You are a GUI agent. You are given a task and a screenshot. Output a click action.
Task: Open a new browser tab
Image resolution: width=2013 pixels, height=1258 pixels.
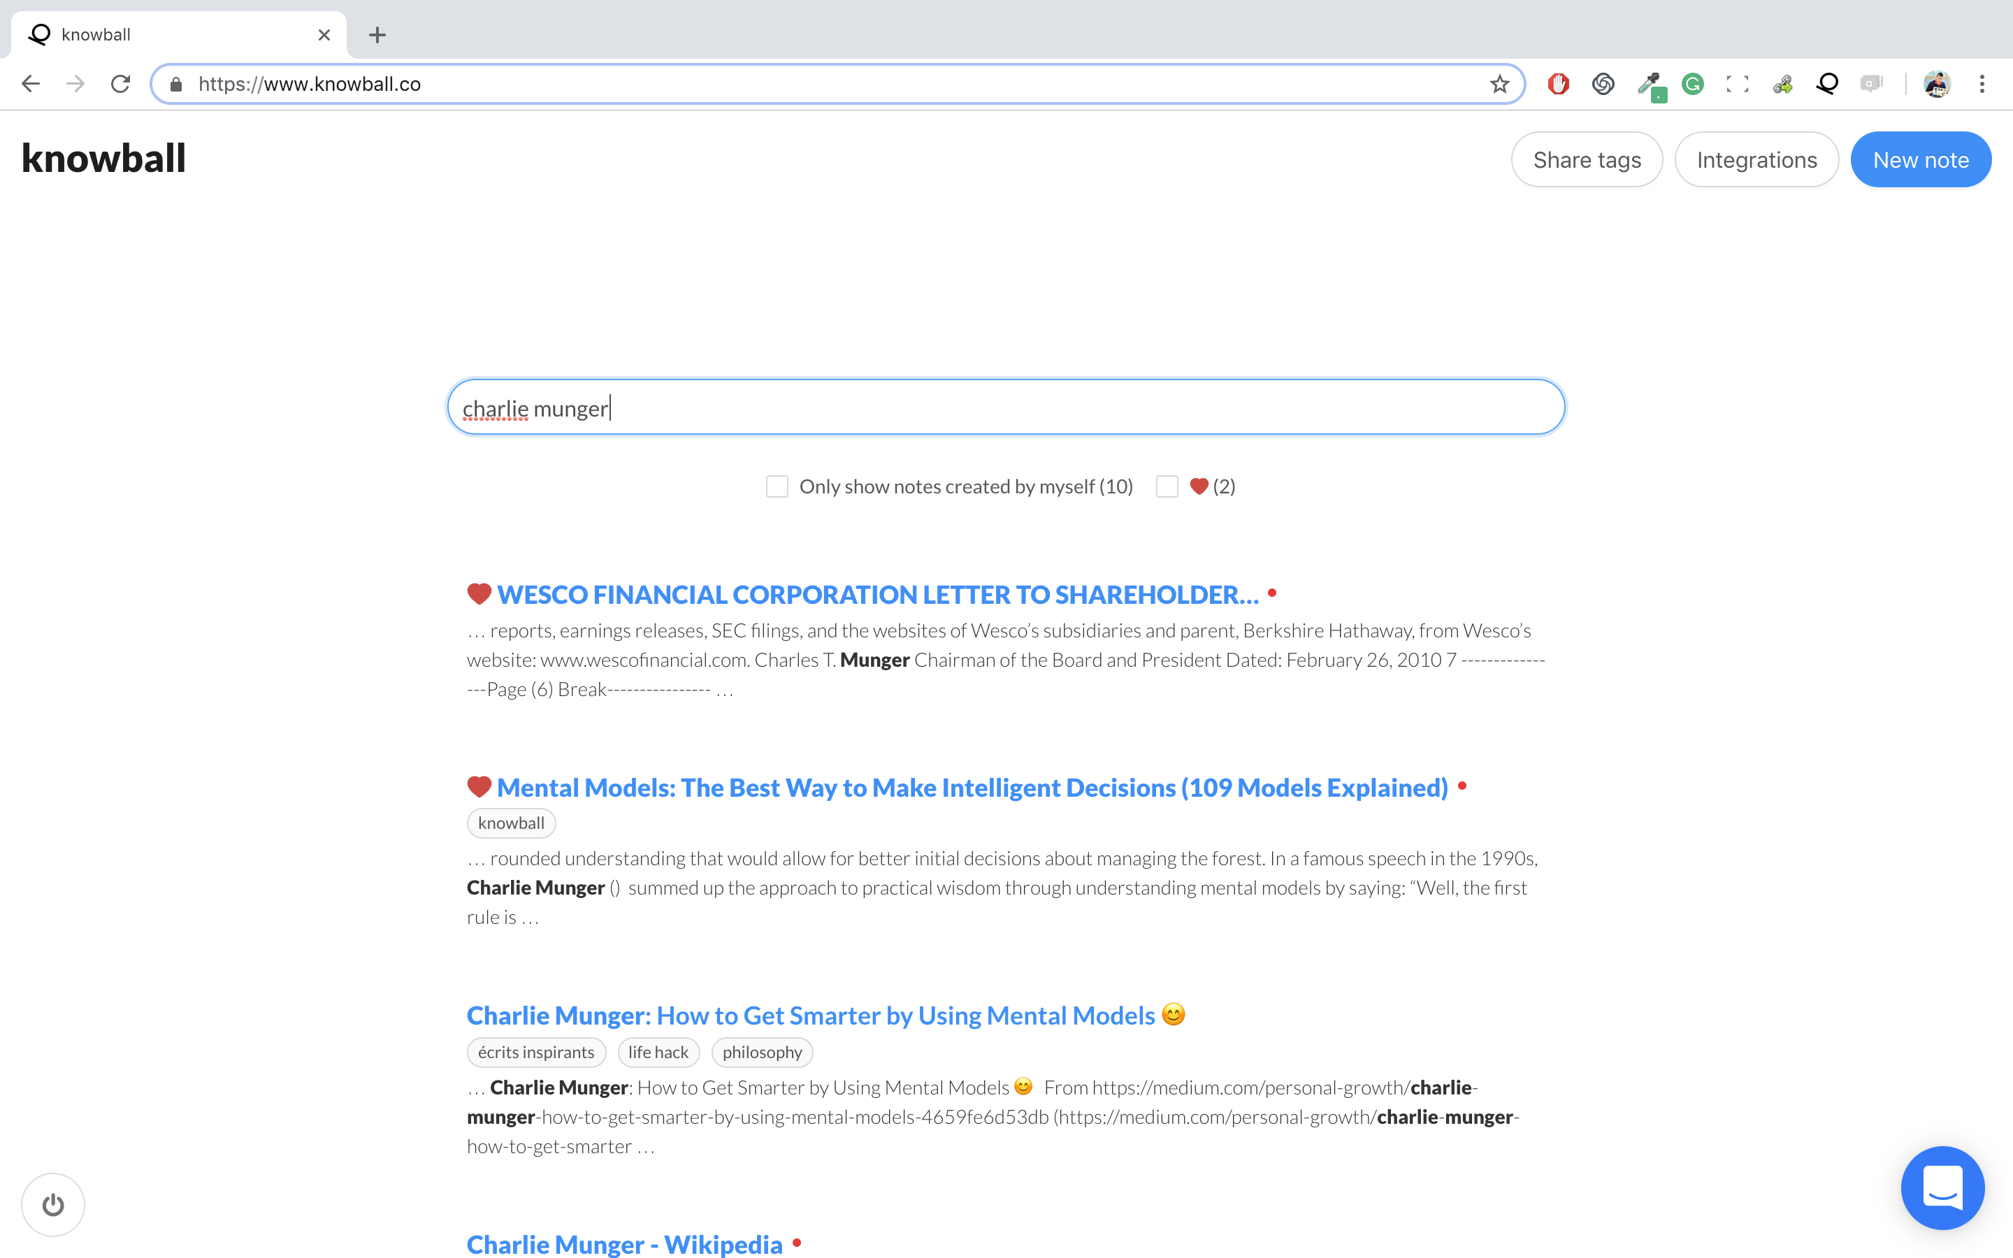tap(377, 35)
